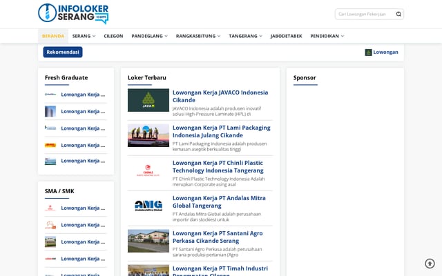The width and height of the screenshot is (442, 276).
Task: Click the green icon beside Lowongan
Action: click(x=368, y=52)
